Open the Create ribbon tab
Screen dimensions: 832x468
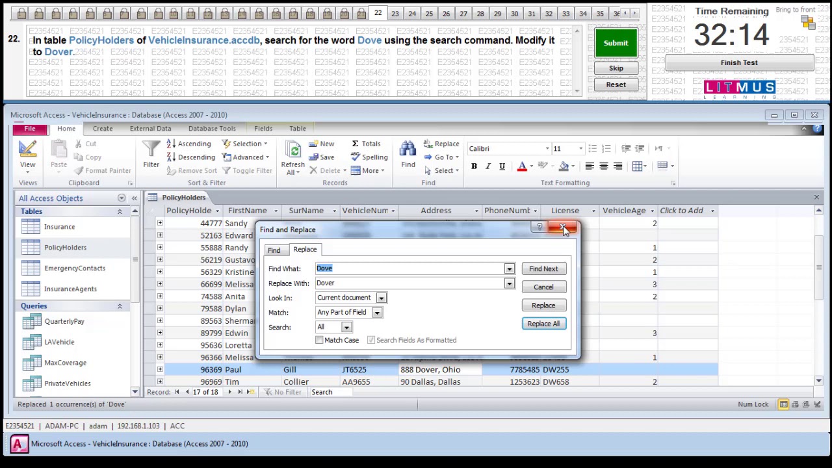click(x=102, y=129)
